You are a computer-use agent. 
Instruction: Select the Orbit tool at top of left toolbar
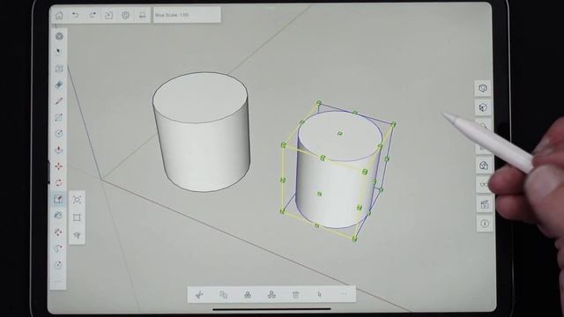(x=59, y=36)
